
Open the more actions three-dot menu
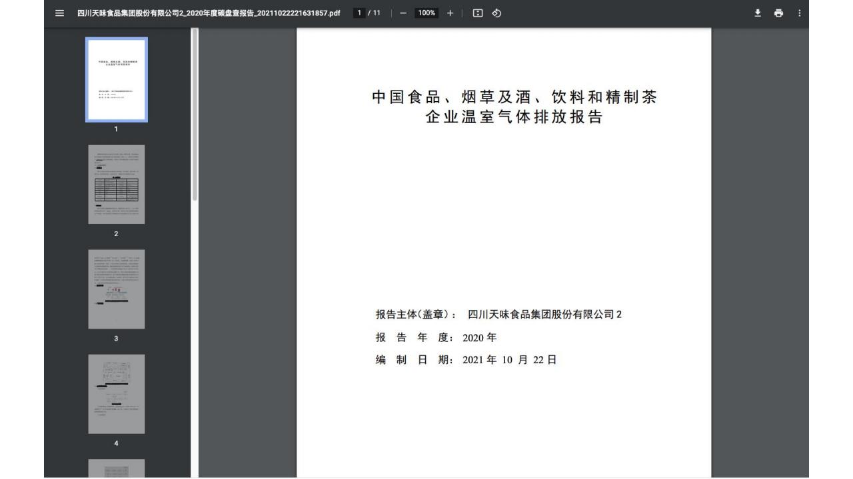pos(800,13)
